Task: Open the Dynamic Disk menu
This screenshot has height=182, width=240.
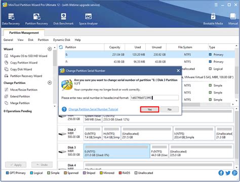Action: pos(62,40)
